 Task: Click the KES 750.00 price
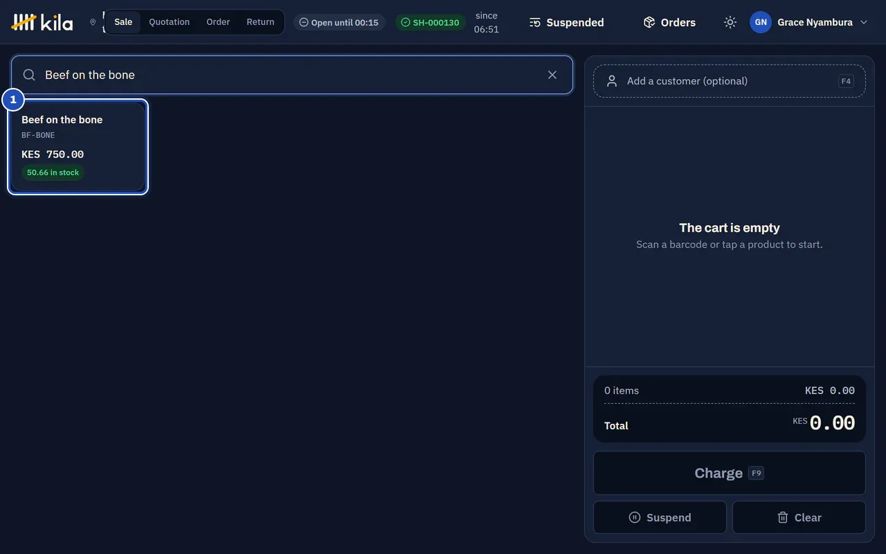[53, 154]
